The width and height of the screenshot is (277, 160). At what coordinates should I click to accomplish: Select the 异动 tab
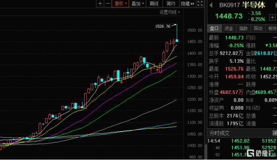tap(258, 28)
